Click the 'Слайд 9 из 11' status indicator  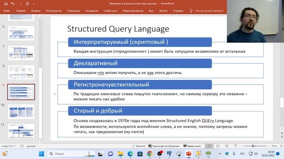point(8,146)
